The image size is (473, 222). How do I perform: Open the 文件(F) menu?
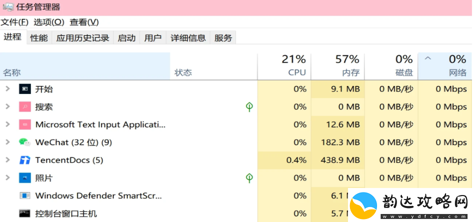tap(14, 22)
